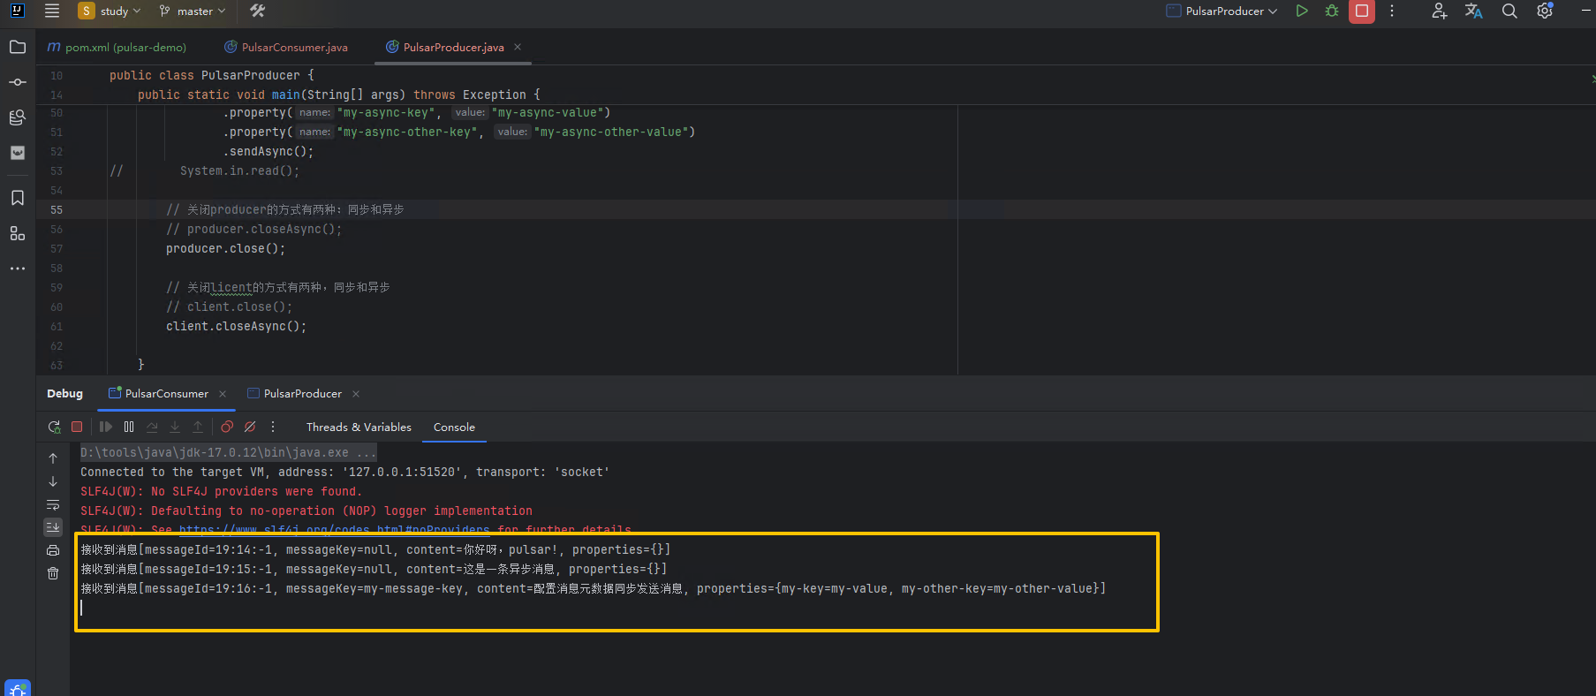
Task: Pause the program in debugger
Action: tap(129, 427)
